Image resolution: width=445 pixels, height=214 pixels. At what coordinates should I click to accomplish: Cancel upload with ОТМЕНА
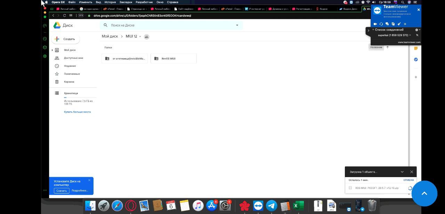408,180
